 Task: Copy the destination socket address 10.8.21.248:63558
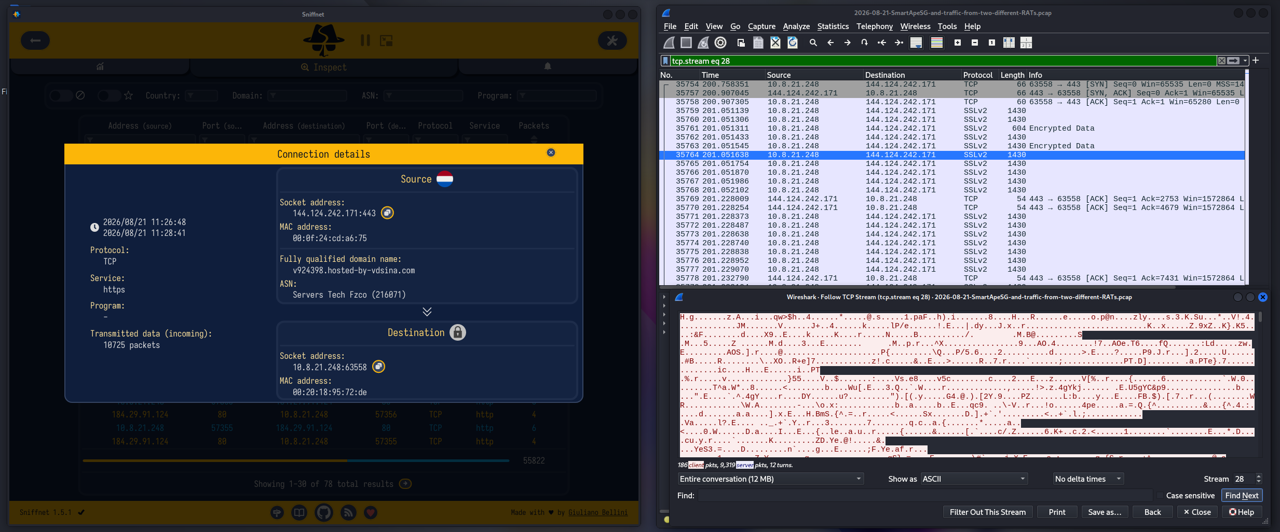point(379,367)
